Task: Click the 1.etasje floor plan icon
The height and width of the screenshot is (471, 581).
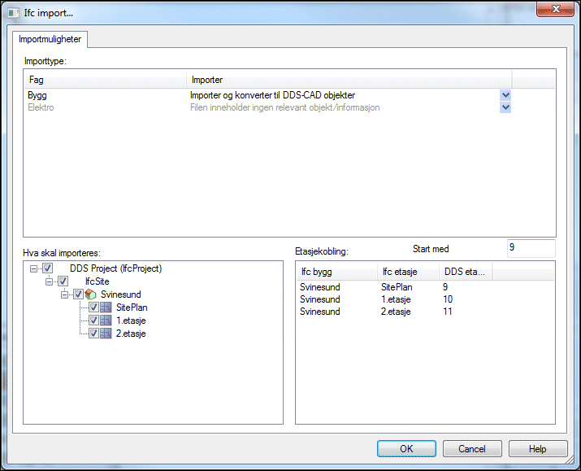Action: pos(106,321)
